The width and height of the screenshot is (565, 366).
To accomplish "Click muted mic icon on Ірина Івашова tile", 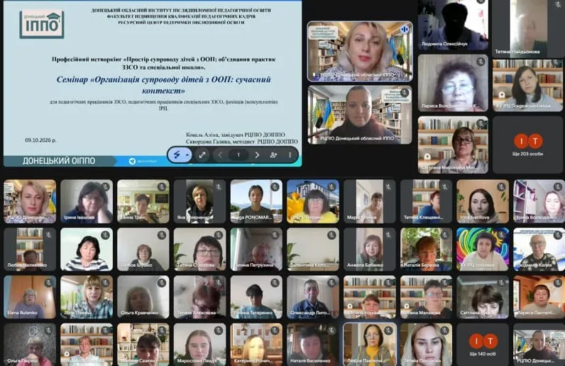I will [105, 187].
